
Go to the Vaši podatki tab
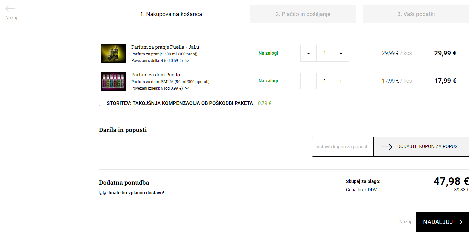click(416, 14)
